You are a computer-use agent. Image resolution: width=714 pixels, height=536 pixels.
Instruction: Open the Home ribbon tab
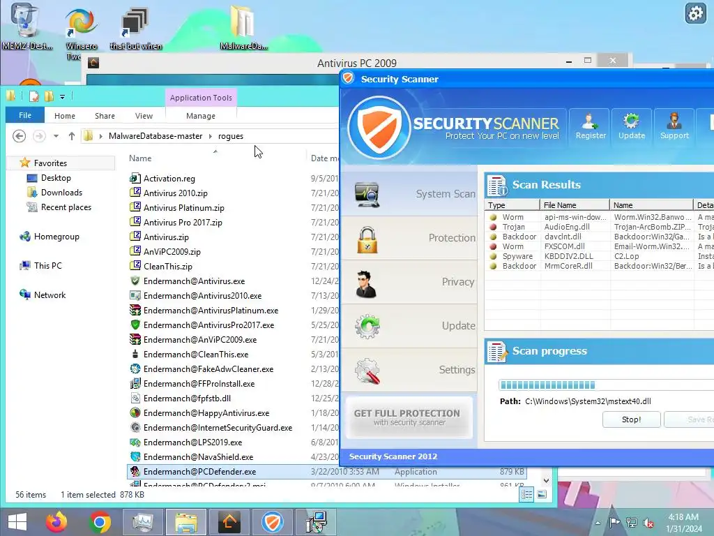coord(65,116)
